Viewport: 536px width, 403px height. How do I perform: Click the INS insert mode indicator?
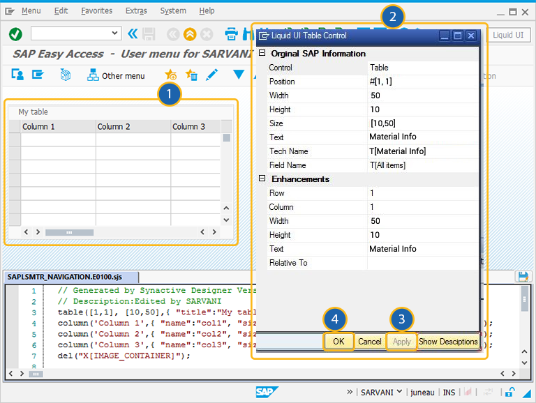point(449,393)
